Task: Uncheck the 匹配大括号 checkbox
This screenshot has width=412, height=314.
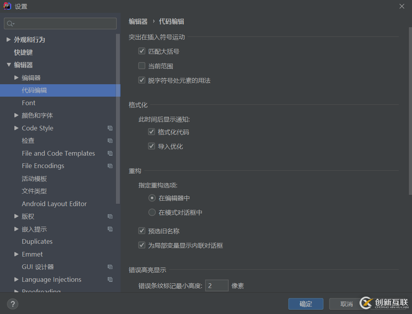Action: click(x=142, y=51)
